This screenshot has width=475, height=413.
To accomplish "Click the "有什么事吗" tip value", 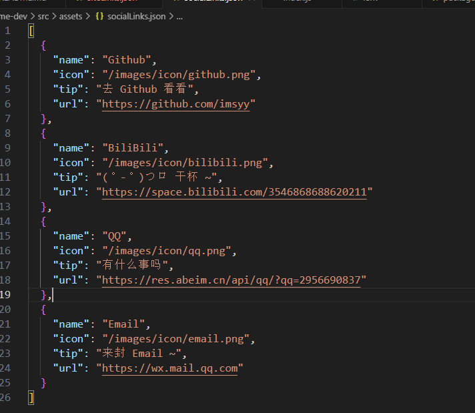I will coord(132,266).
